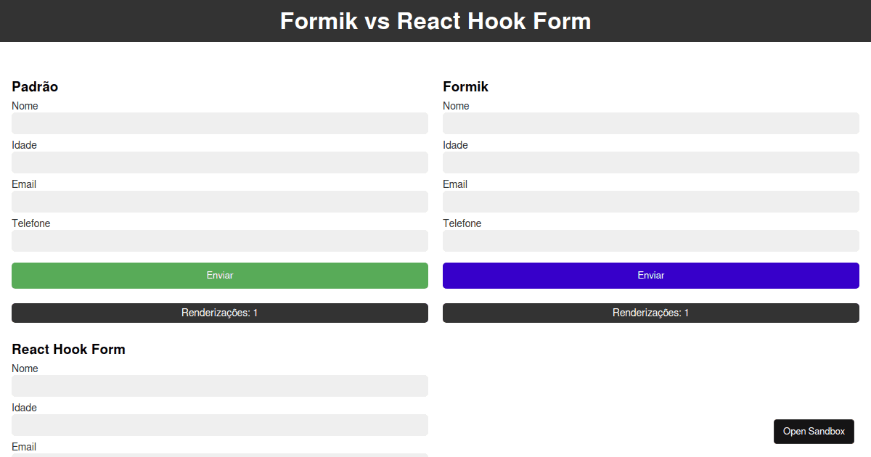The width and height of the screenshot is (871, 457).
Task: Select the Idade field in the Formik form
Action: click(x=650, y=162)
